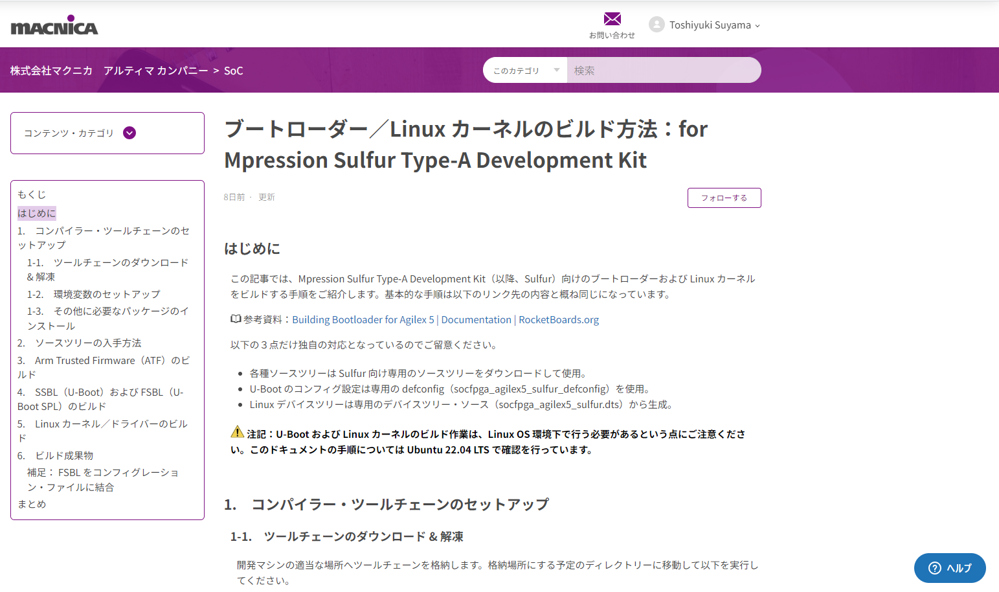Screen dimensions: 999x592
Task: Open SoC breadcrumb link
Action: (x=234, y=71)
